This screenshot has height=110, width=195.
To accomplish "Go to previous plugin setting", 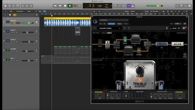I will click(101, 24).
